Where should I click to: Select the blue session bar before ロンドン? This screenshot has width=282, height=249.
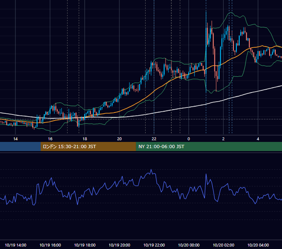tap(20, 146)
